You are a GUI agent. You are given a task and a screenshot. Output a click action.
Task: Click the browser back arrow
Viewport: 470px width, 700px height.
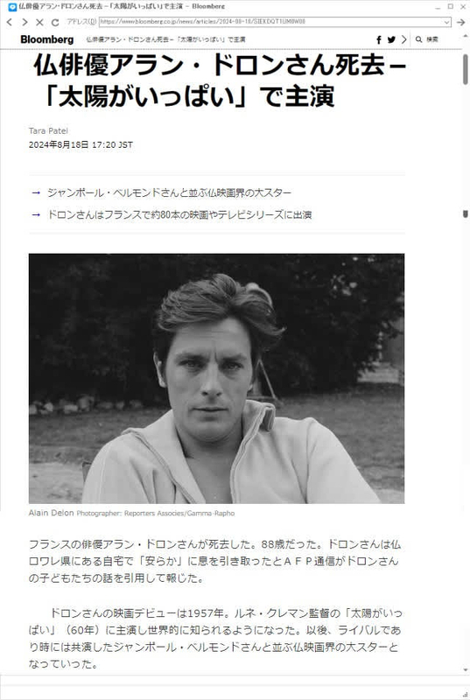point(10,22)
